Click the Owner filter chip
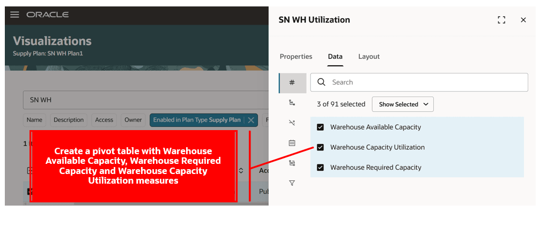 coord(133,120)
